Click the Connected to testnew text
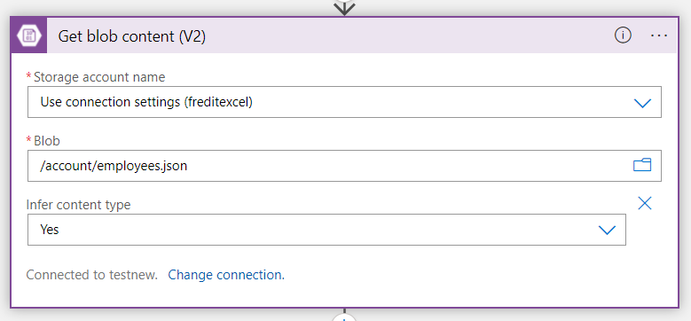 coord(91,275)
